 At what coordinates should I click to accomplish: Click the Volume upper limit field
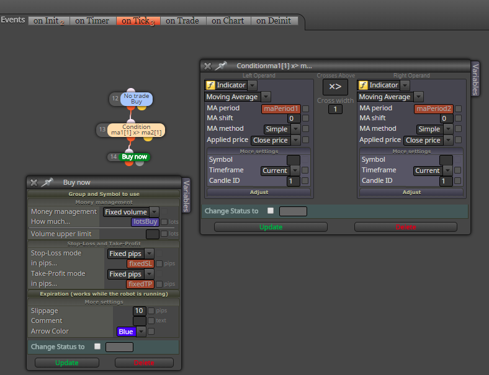click(153, 234)
